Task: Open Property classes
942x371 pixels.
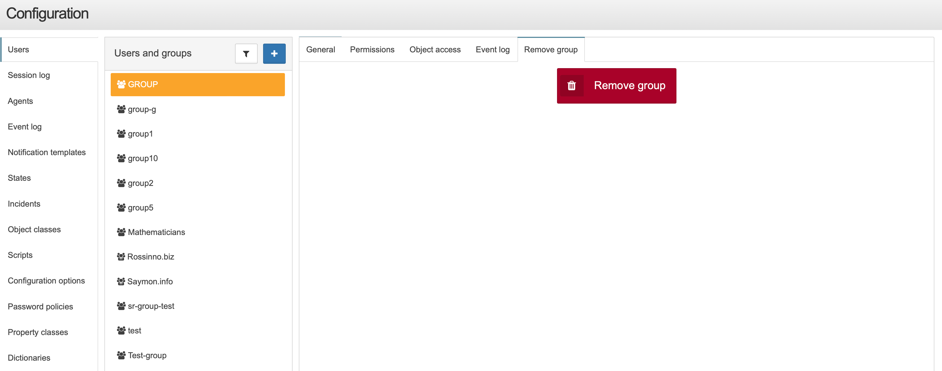Action: pos(38,332)
